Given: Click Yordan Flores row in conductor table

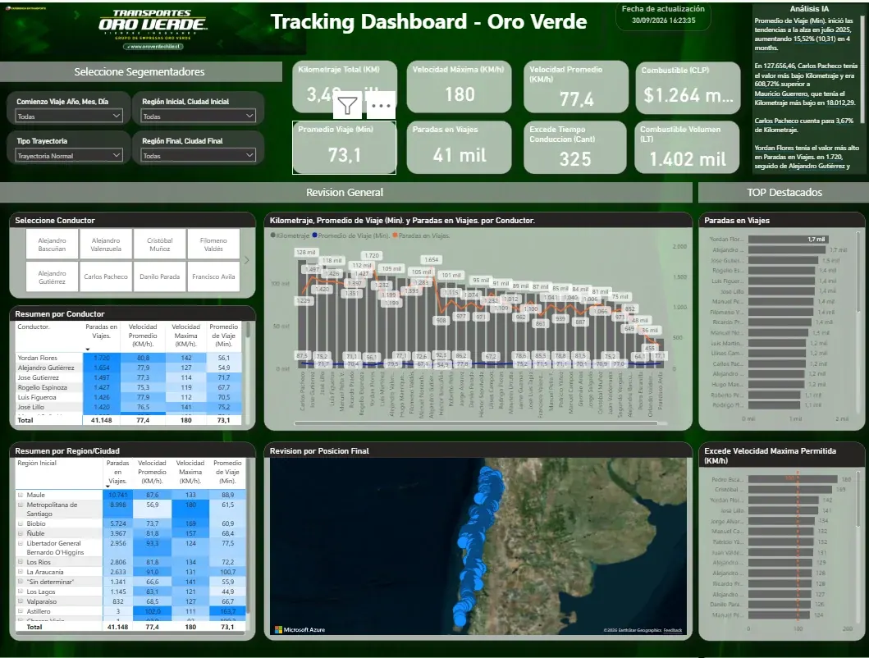Looking at the screenshot, I should (x=129, y=358).
